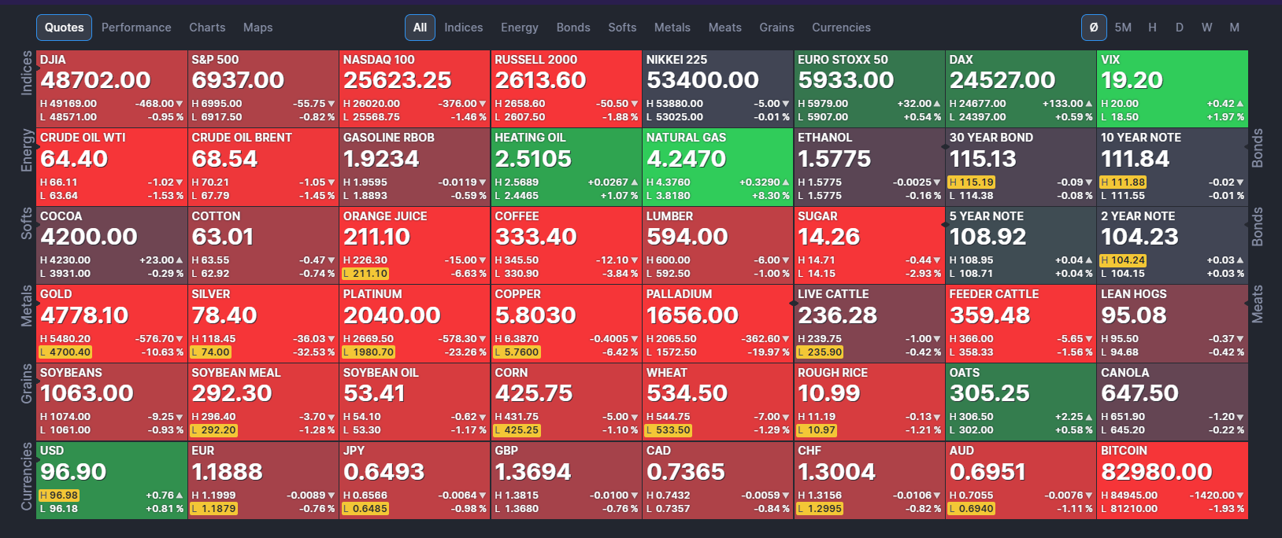Open the CRUDE OIL BRENT tile
This screenshot has height=538, width=1282.
tap(263, 167)
